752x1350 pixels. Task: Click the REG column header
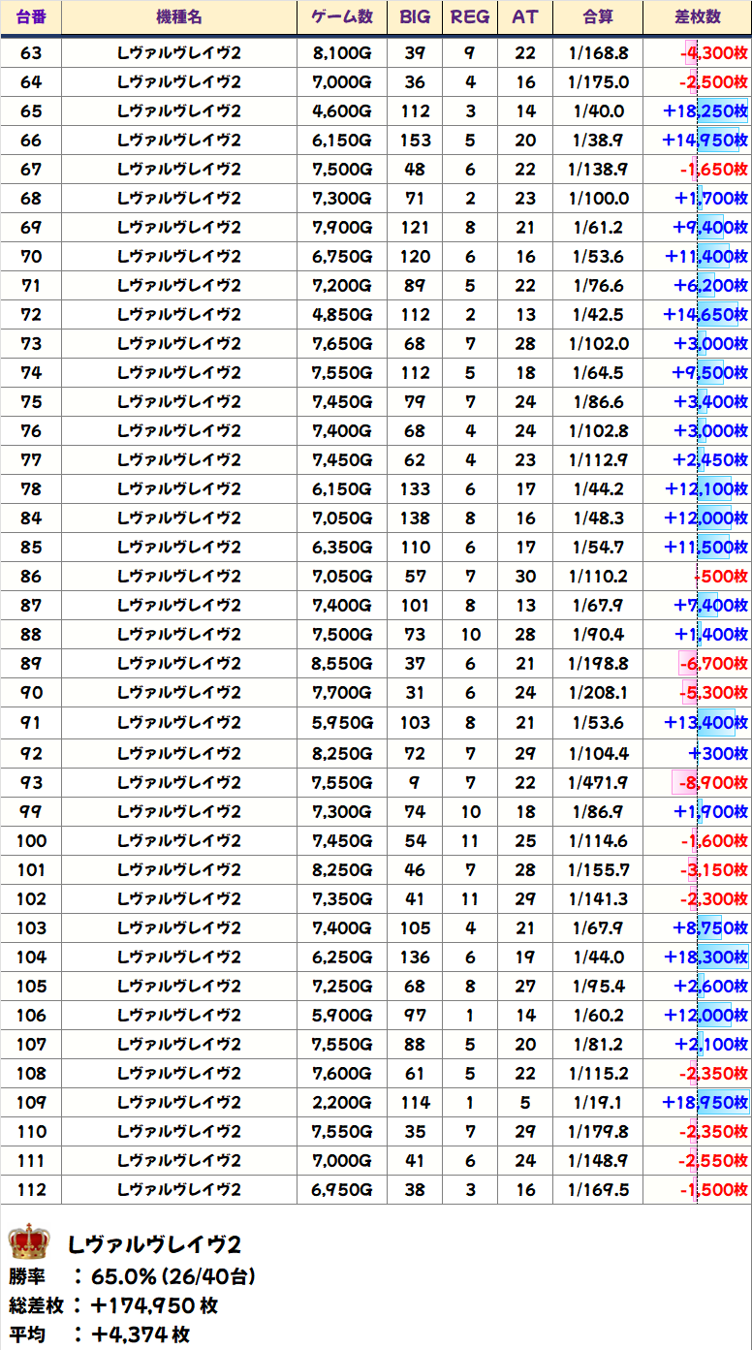tap(470, 16)
